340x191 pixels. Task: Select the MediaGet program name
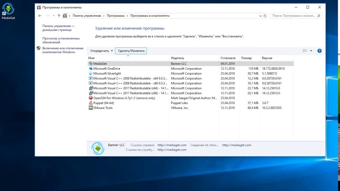coord(100,64)
